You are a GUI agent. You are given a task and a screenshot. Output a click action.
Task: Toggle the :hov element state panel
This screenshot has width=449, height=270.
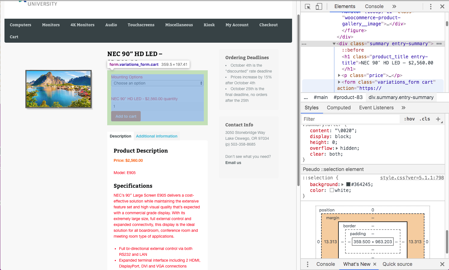tap(409, 119)
